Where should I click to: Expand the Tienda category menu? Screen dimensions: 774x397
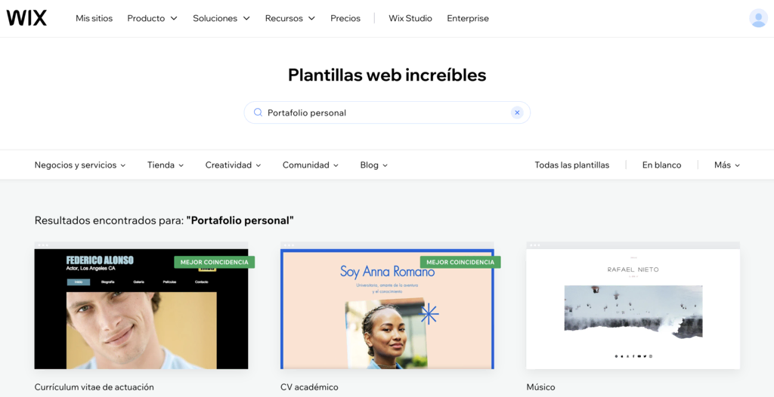click(x=166, y=165)
